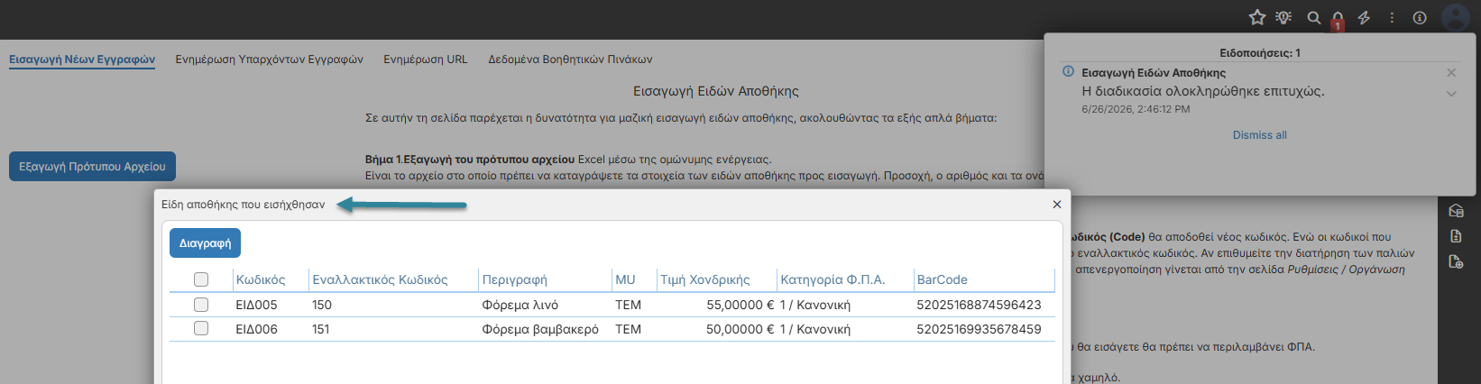Click the notification title Εισαγωγή Ειδών Αποθήκης
Image resolution: width=1481 pixels, height=384 pixels.
click(x=1154, y=72)
